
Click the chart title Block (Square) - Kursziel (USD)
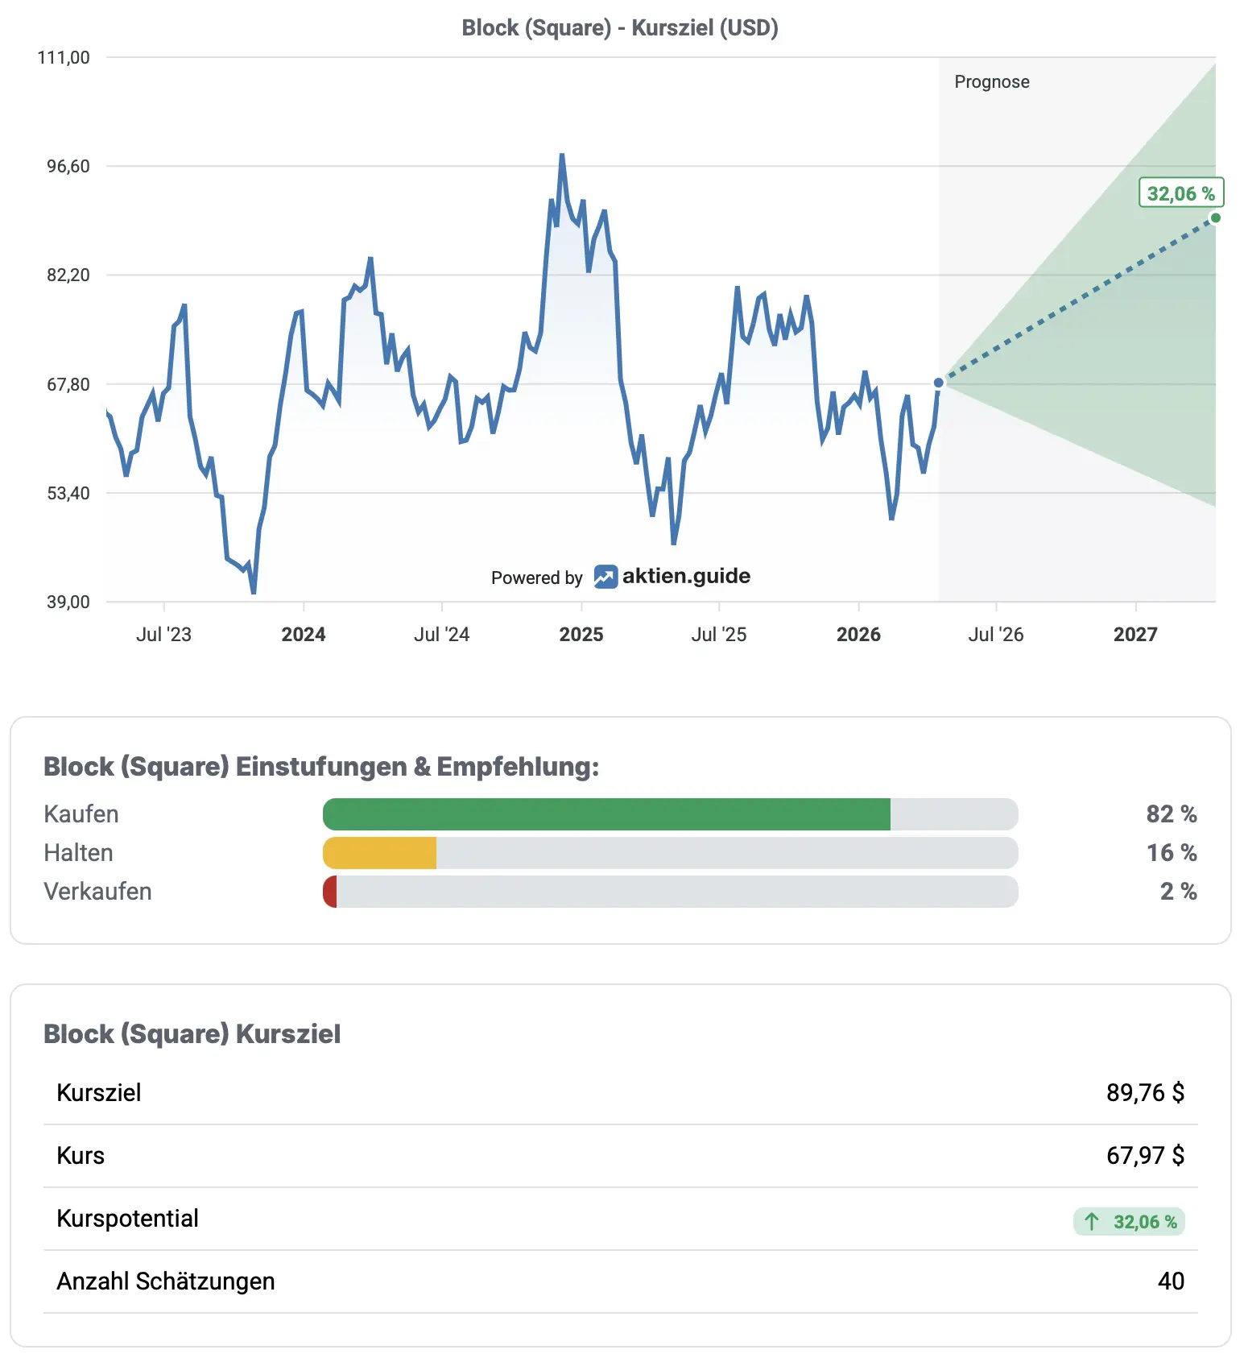[620, 28]
